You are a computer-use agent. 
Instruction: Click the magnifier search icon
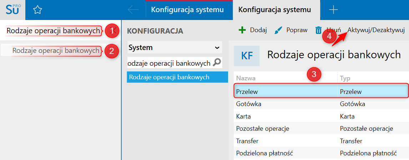217,62
